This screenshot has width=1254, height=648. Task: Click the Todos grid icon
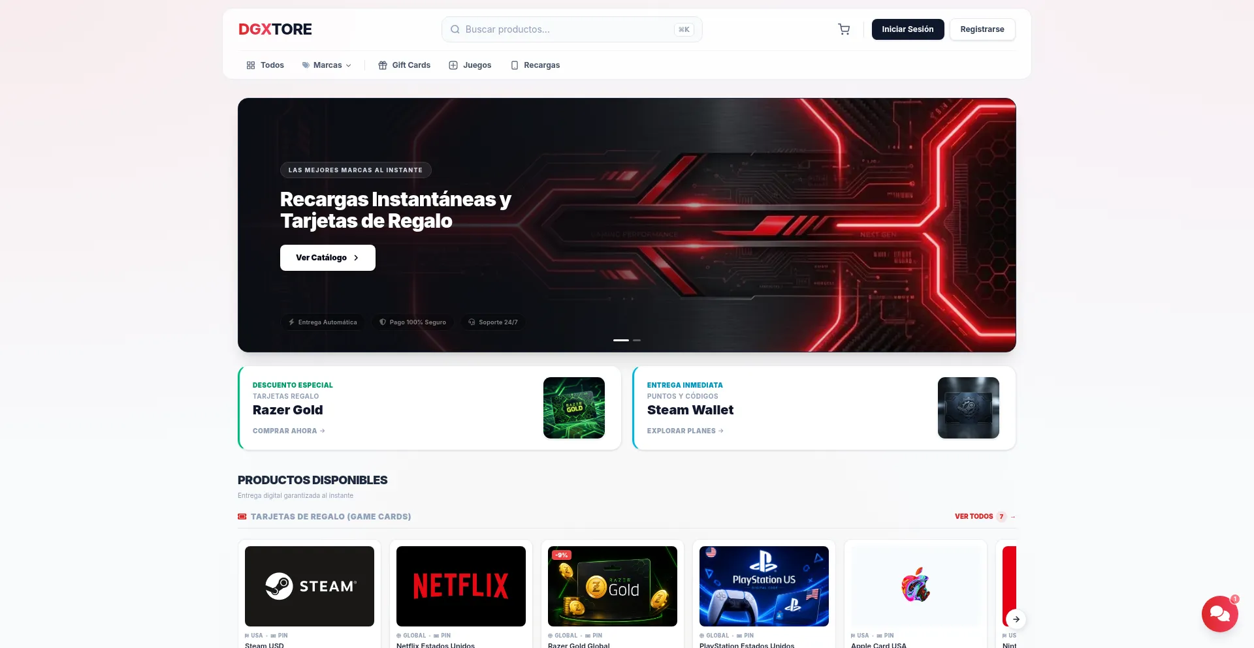(x=251, y=65)
